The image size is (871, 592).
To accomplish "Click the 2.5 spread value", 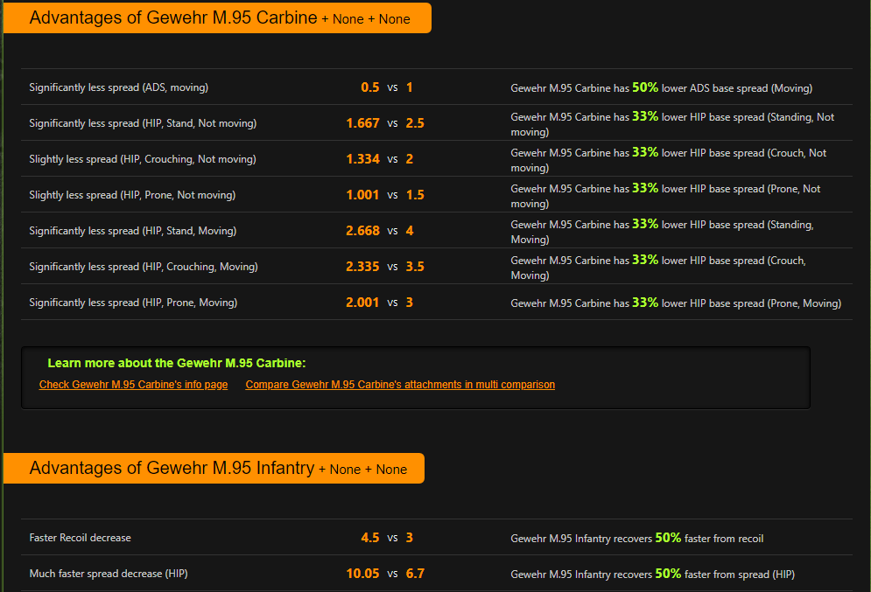I will (x=415, y=123).
